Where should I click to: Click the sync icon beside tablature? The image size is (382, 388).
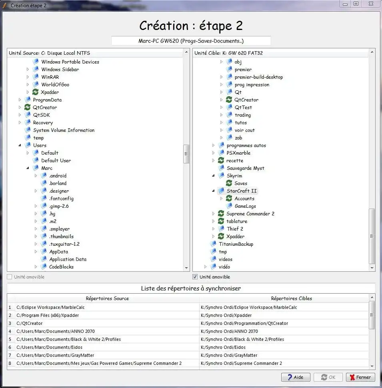tap(221, 221)
